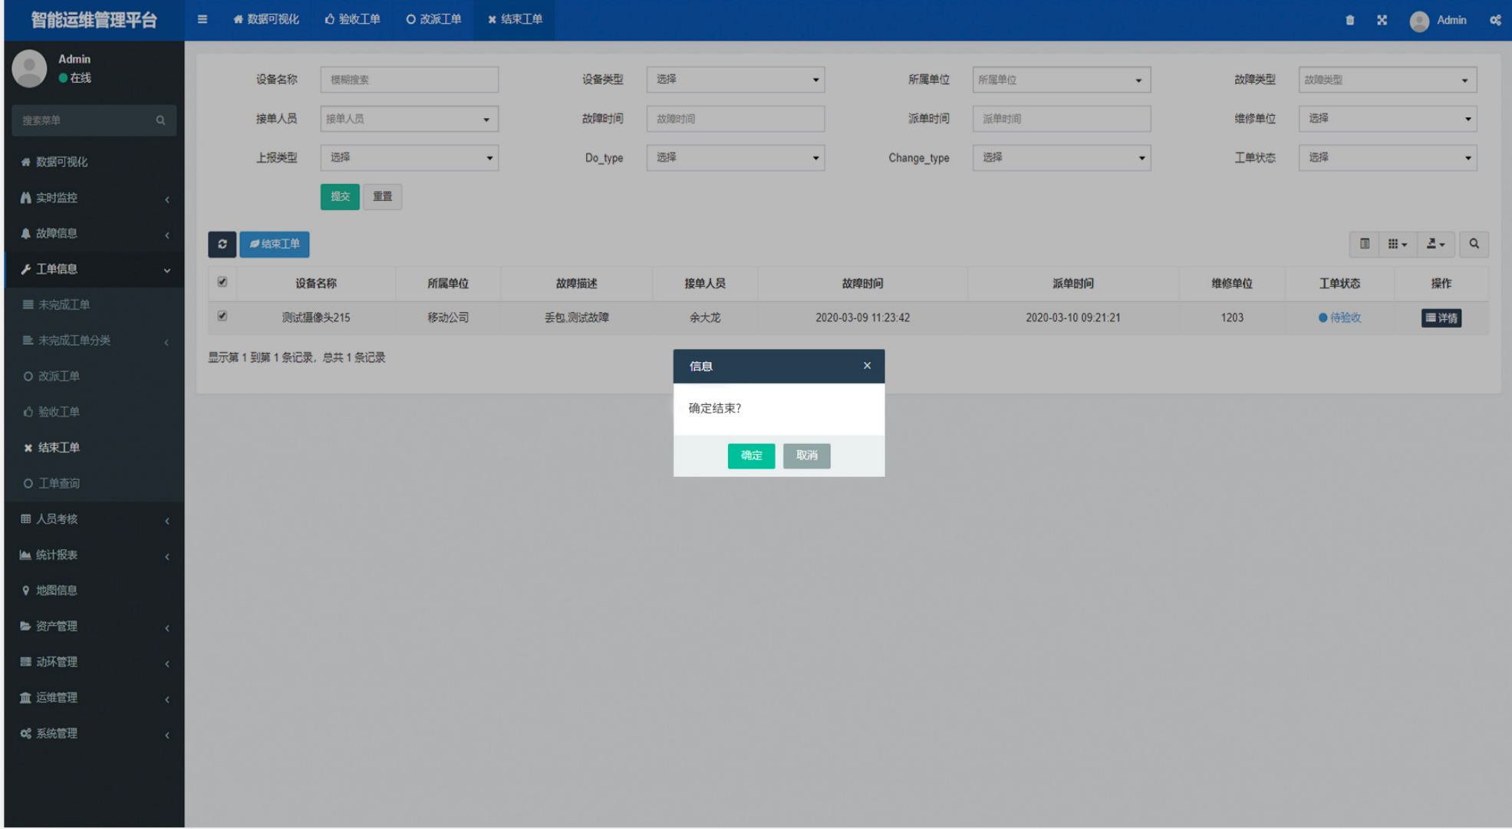Open the columns grid dropdown icon
This screenshot has width=1512, height=829.
[1397, 244]
